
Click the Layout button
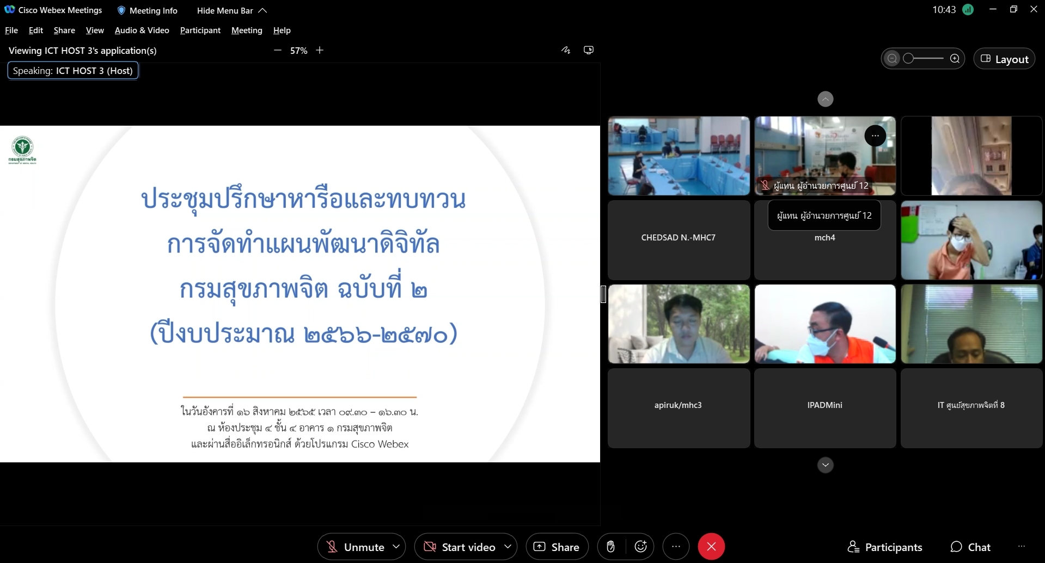tap(1004, 59)
